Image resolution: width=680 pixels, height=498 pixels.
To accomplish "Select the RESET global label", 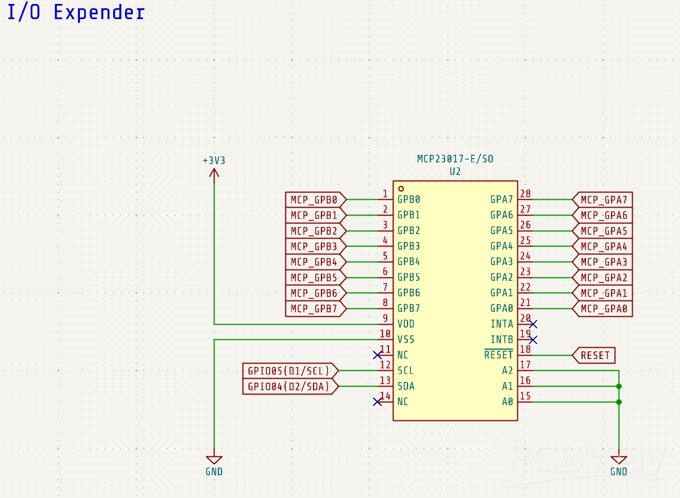I will point(594,355).
